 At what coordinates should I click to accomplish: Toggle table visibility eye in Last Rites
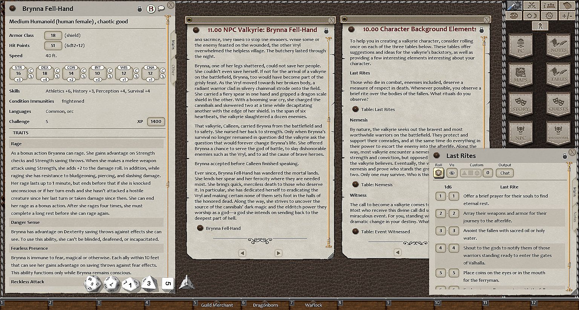tap(452, 173)
